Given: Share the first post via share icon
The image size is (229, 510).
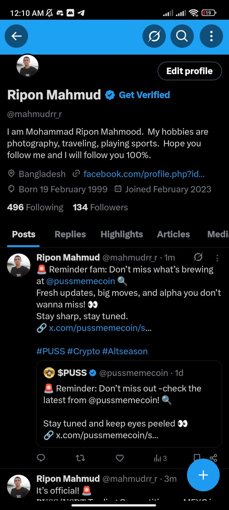Looking at the screenshot, I should 213,458.
